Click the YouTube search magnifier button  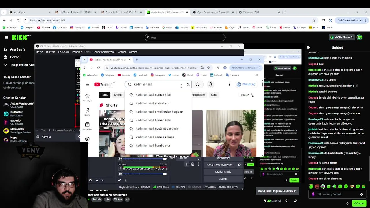198,84
